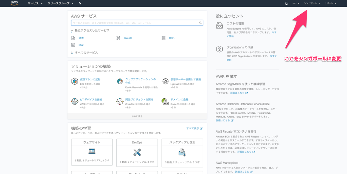The height and width of the screenshot is (174, 347).
Task: Open the Cloud9 service link
Action: [128, 38]
